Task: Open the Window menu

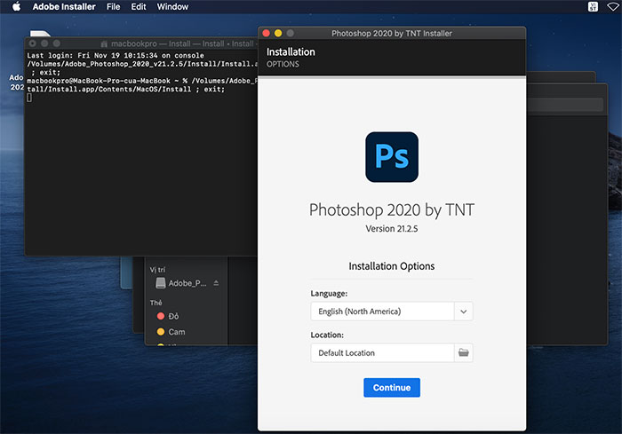Action: [x=172, y=7]
